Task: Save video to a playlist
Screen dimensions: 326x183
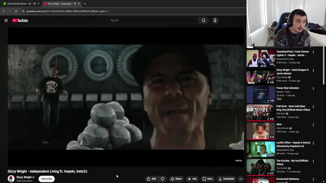Action: pyautogui.click(x=207, y=179)
